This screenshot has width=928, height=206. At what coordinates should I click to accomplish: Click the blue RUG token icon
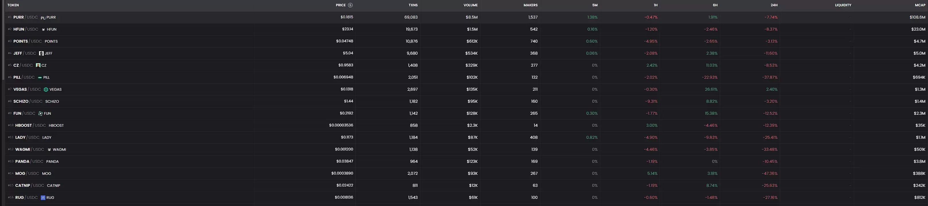[43, 198]
